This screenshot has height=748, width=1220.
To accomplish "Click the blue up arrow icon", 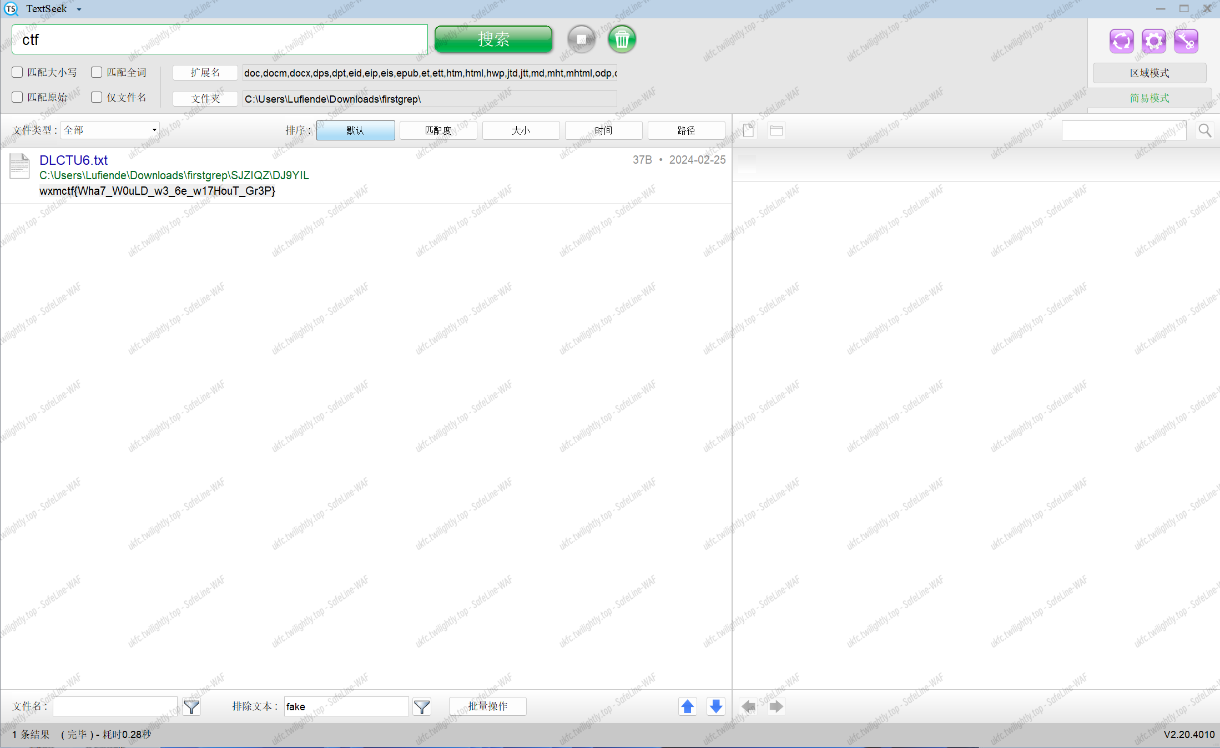I will tap(687, 706).
